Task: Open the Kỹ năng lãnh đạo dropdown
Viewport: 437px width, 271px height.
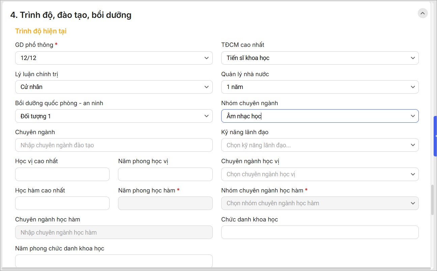Action: pos(320,145)
